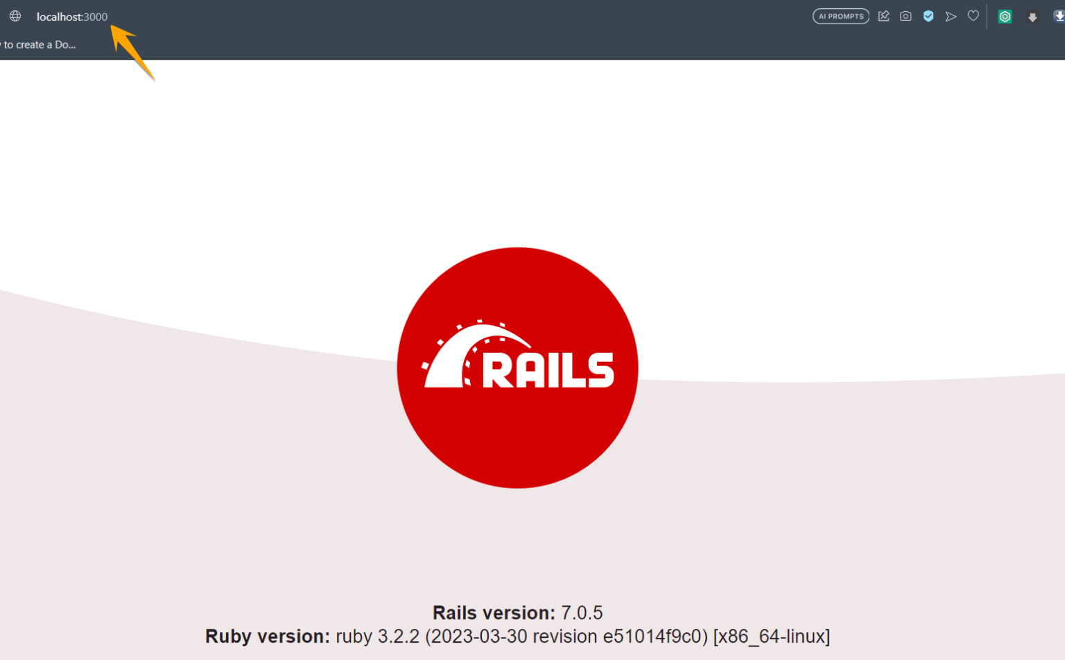The height and width of the screenshot is (660, 1065).
Task: Click the dark download arrow icon
Action: pyautogui.click(x=1033, y=16)
